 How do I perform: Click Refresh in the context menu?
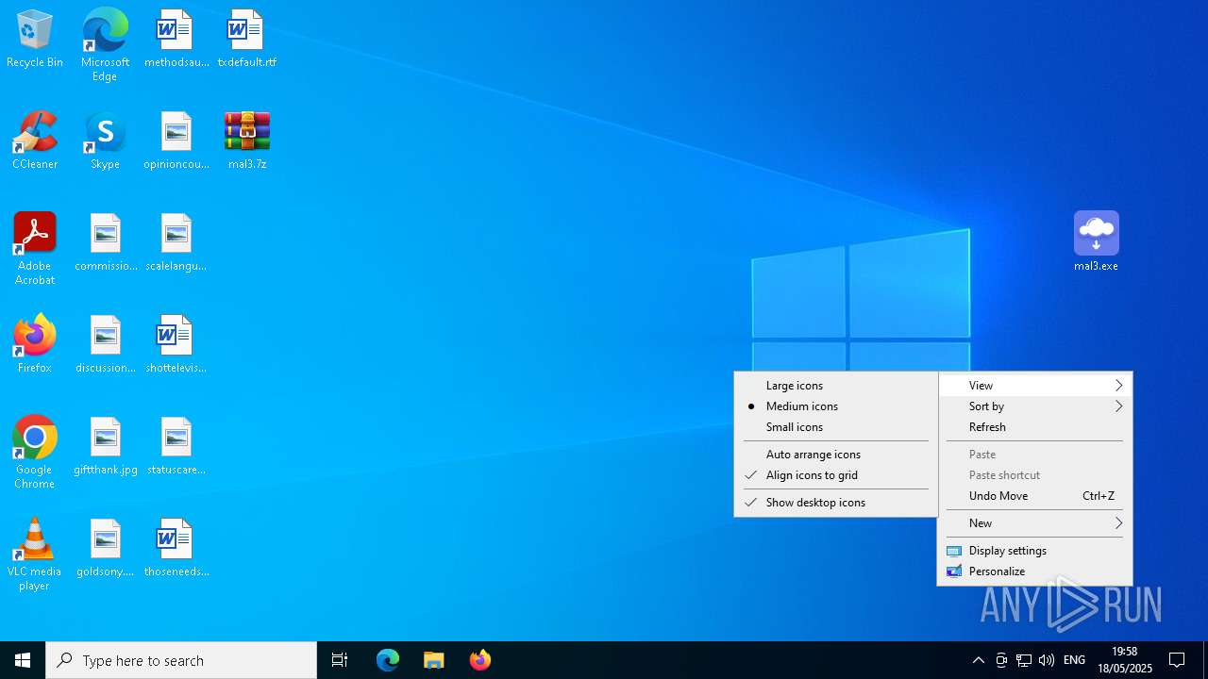[x=1034, y=427]
